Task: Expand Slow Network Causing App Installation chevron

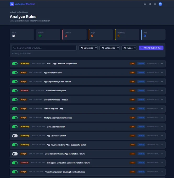Action: (162, 154)
